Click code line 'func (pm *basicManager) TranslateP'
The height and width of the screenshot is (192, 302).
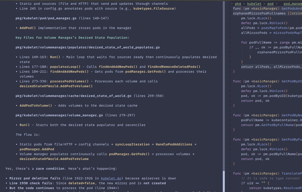point(268,173)
